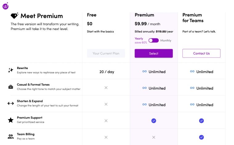Click the Select button for Premium
The image size is (234, 145).
pos(154,53)
